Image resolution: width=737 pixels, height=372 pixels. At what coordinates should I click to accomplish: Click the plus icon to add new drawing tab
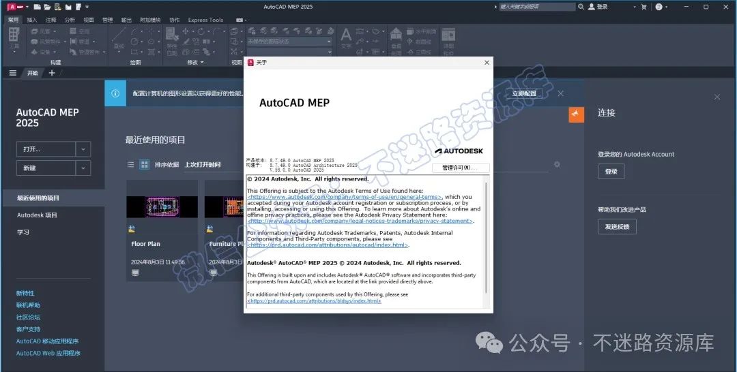click(x=52, y=73)
